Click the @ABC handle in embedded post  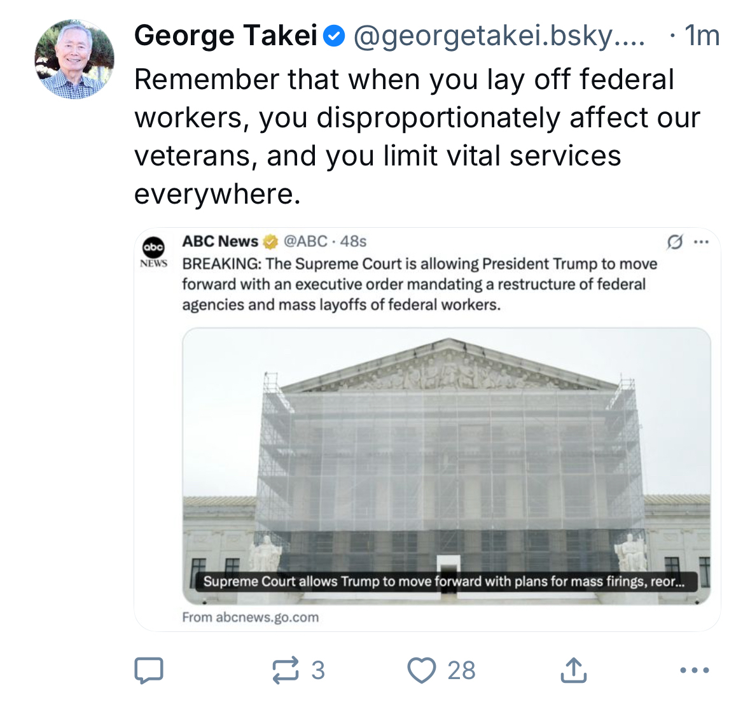(305, 242)
